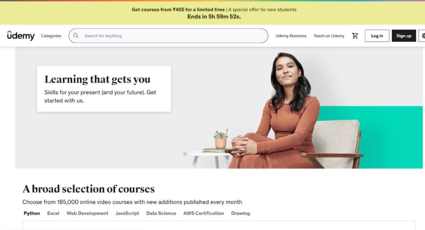
Task: Click the globe language icon
Action: point(422,36)
